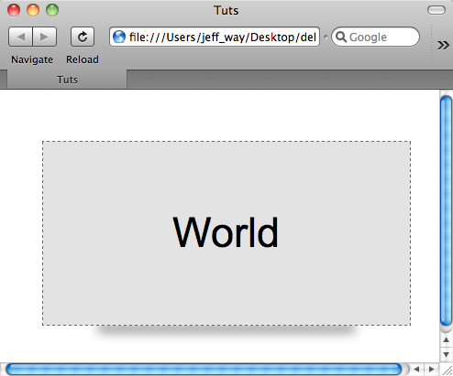This screenshot has width=453, height=376.
Task: Click the blue vertical scrollbar thumb
Action: tap(446, 211)
